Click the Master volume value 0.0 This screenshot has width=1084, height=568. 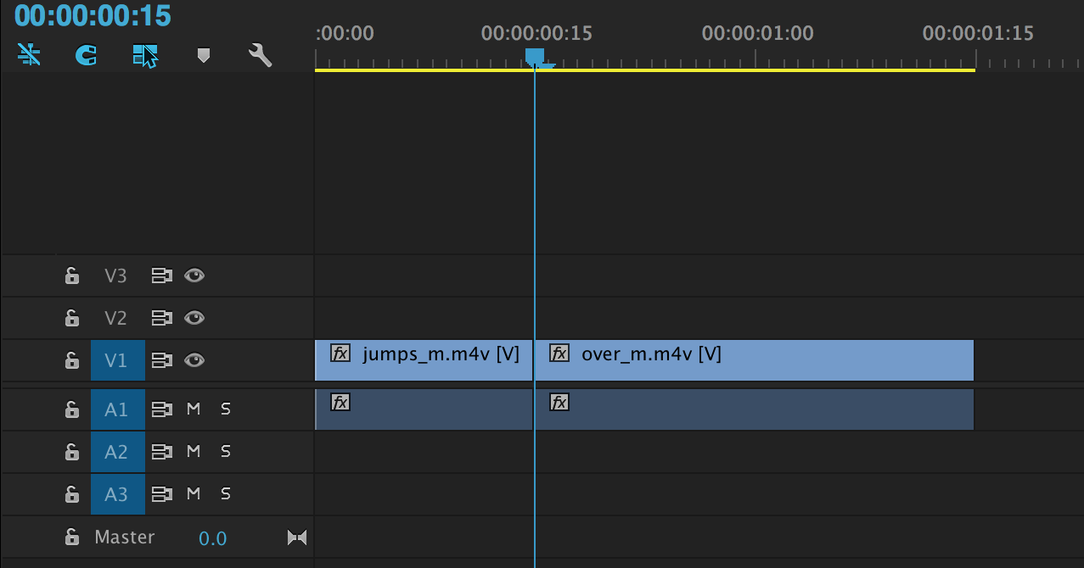pos(212,538)
